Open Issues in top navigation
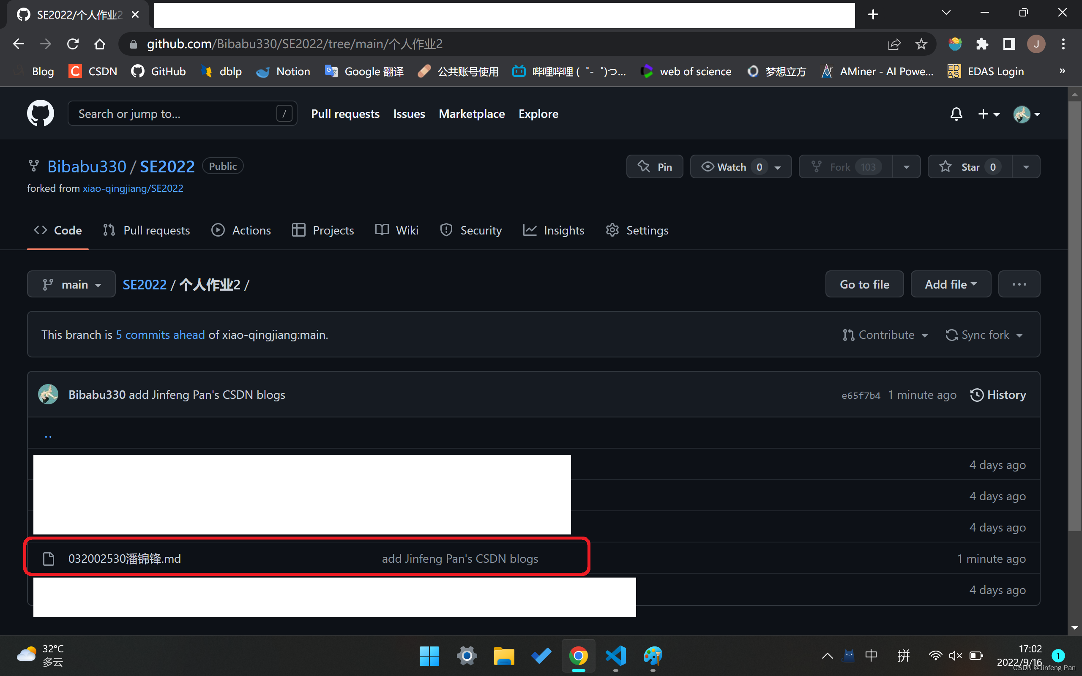Image resolution: width=1082 pixels, height=676 pixels. (409, 114)
